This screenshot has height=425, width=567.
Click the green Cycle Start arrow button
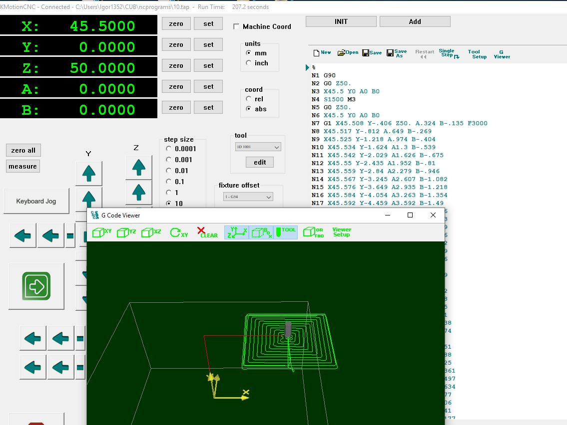(x=36, y=286)
